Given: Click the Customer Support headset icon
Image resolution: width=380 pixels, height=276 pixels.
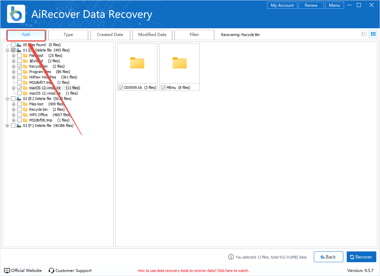Looking at the screenshot, I should point(51,270).
